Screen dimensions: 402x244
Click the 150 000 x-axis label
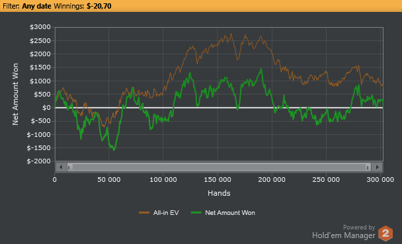point(218,179)
